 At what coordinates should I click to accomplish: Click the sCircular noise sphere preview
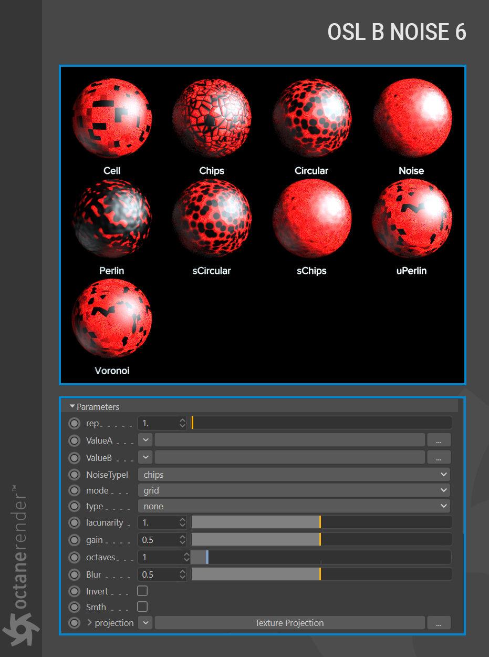click(x=212, y=218)
